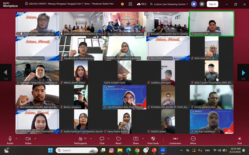Viewport: 249px width, 155px height.
Task: Select the Bawaslu Kab. Sukamara video tile
Action: pos(212,24)
